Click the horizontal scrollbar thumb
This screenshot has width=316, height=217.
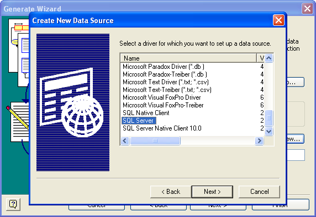click(155, 140)
